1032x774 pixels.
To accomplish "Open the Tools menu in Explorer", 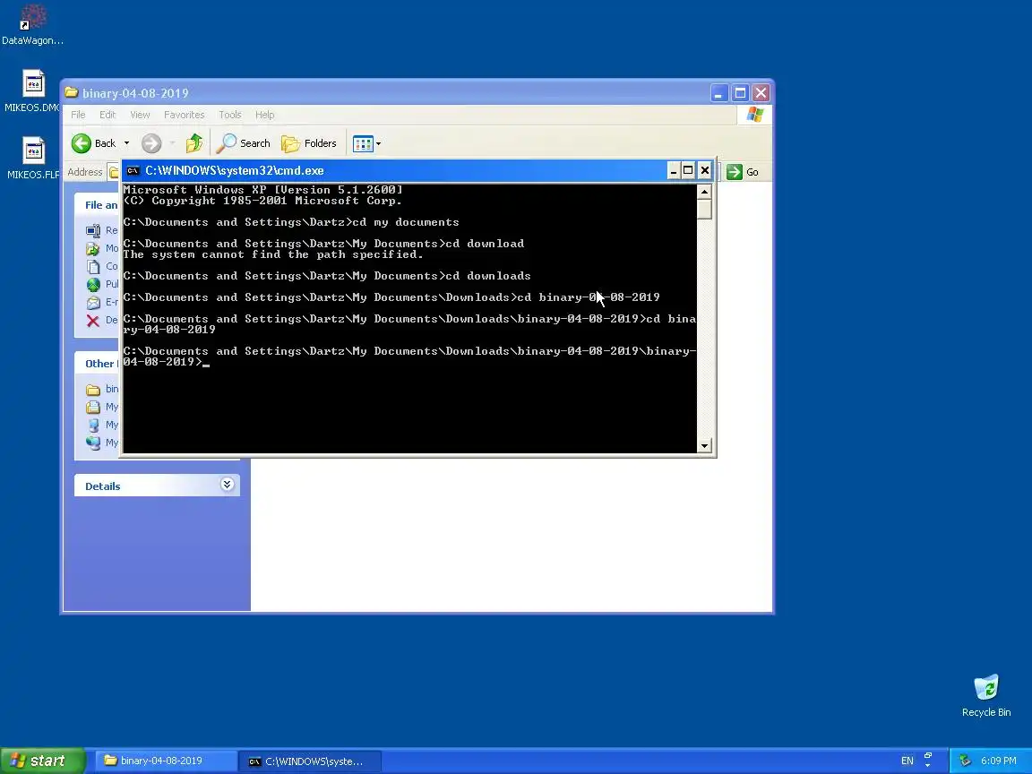I will [x=229, y=115].
